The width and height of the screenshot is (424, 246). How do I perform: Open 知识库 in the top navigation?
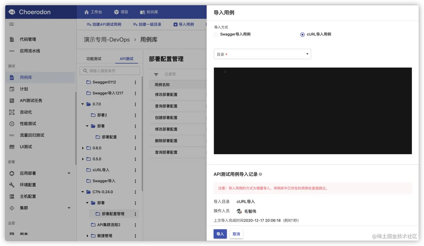coord(149,12)
